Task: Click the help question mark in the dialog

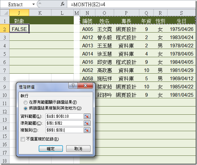Action: (x=73, y=85)
